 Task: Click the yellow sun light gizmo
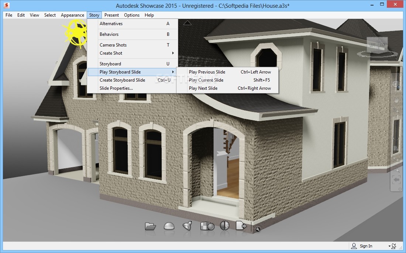[76, 33]
